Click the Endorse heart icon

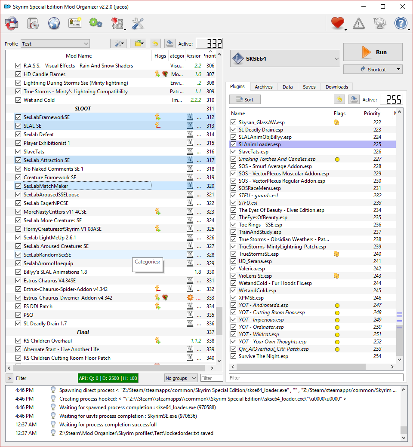(x=337, y=23)
